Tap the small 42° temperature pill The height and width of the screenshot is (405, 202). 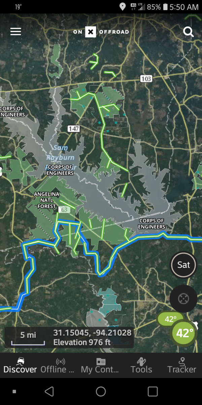pos(170,319)
